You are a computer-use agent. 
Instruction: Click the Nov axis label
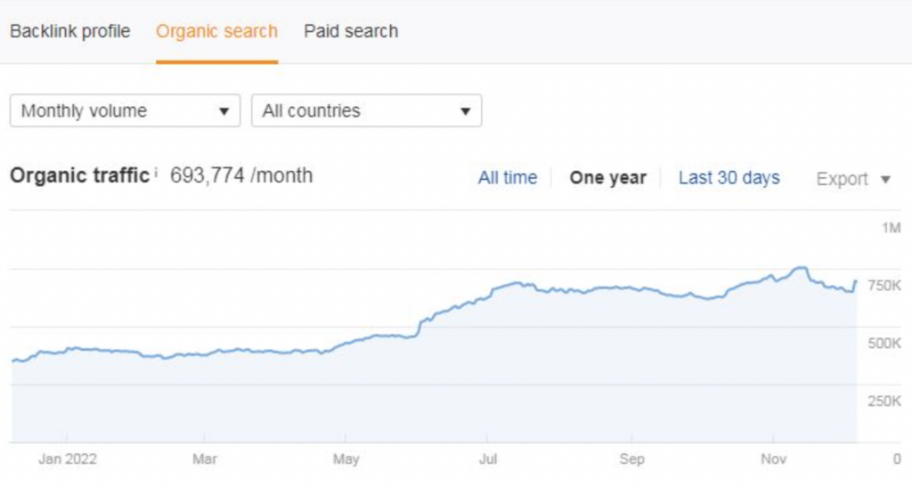[x=773, y=459]
